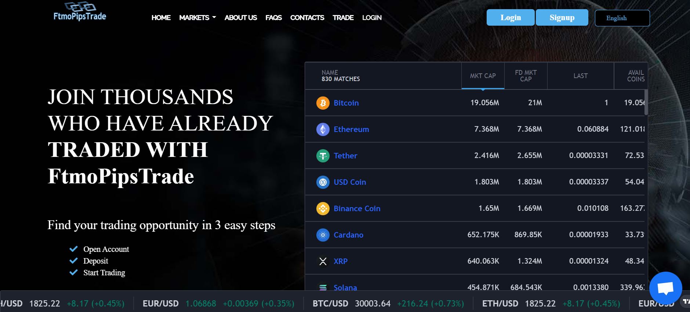Open the live chat bubble
Image resolution: width=690 pixels, height=312 pixels.
click(665, 288)
